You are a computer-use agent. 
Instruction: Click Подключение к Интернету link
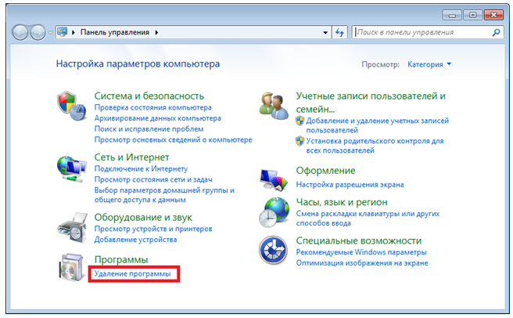[141, 169]
